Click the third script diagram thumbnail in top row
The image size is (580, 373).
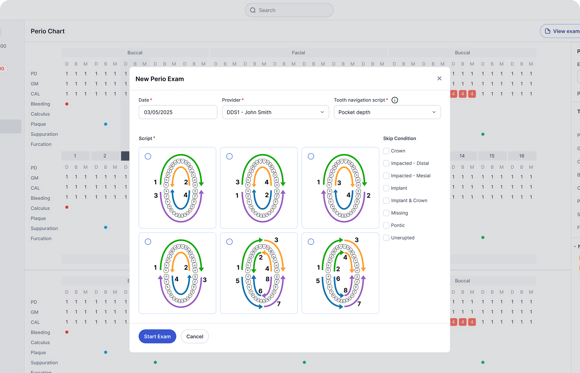(340, 188)
